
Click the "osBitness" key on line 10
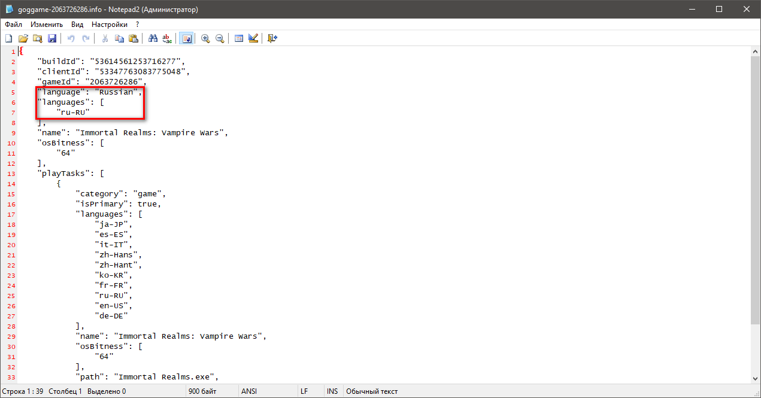[63, 142]
